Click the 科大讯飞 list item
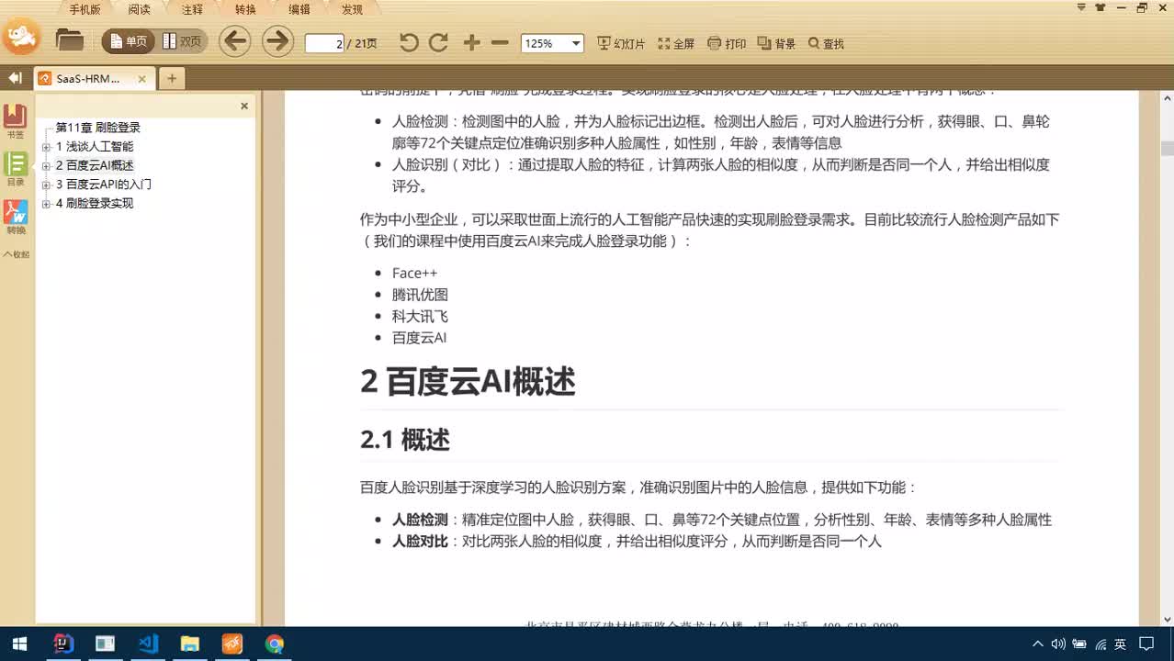Screen dimensions: 1174x661 (x=420, y=316)
